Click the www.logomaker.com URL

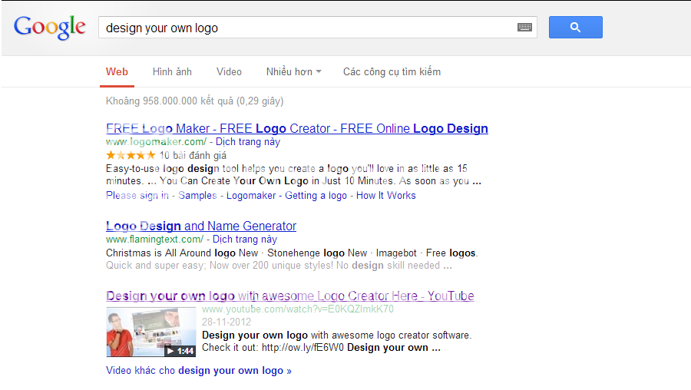pos(156,142)
